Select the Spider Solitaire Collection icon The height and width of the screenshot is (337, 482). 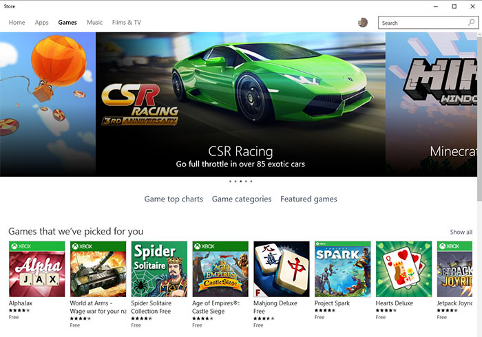(x=159, y=269)
